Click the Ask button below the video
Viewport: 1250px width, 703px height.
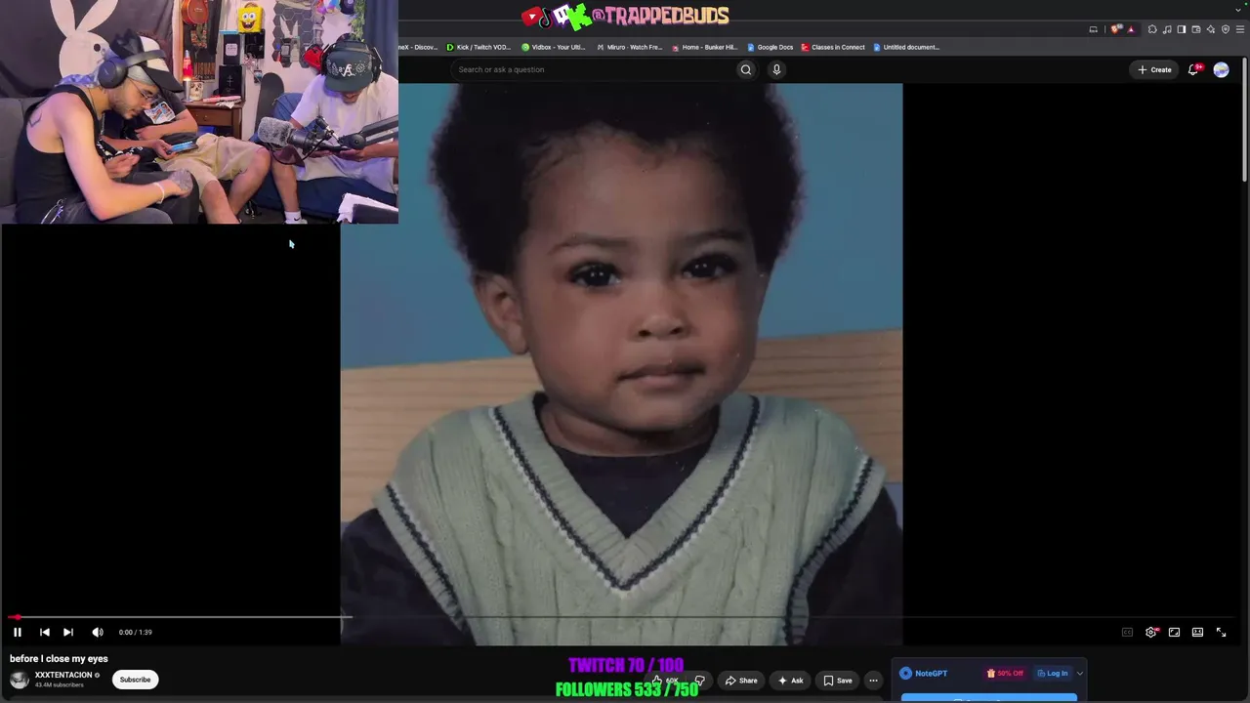791,681
